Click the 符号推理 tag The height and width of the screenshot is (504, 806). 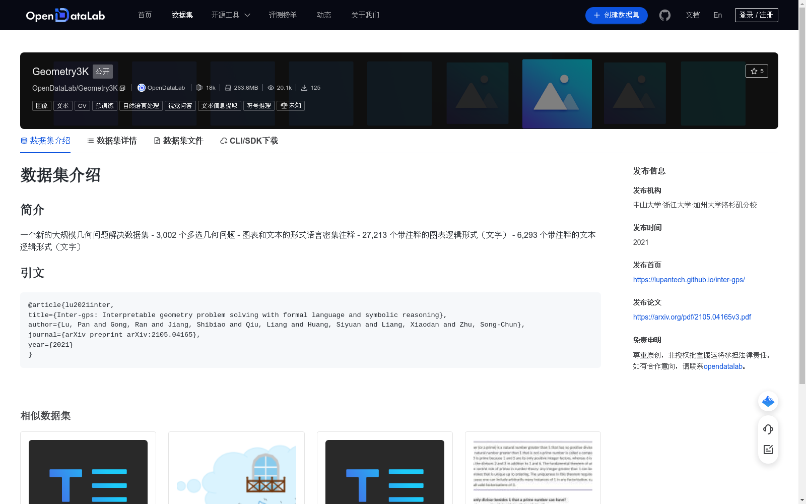(259, 106)
